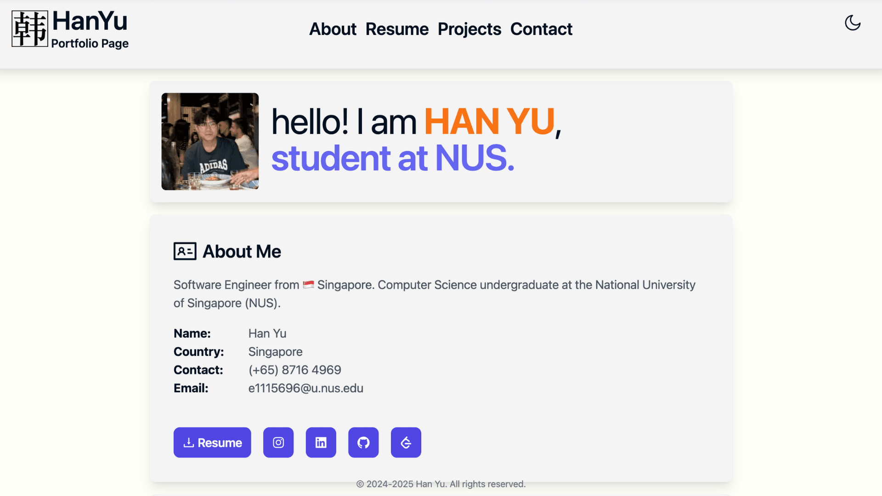
Task: Click the Singapore flag emoji
Action: 308,285
